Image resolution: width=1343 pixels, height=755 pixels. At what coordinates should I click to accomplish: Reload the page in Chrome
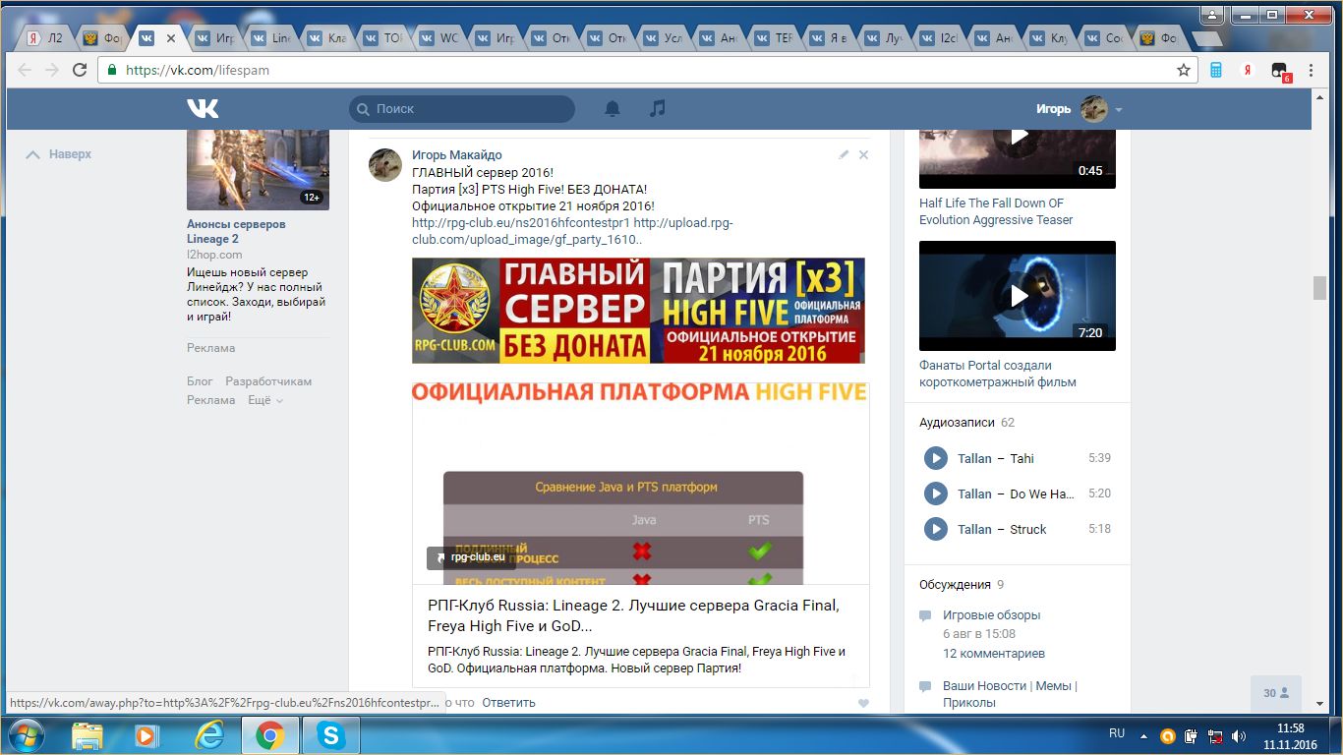(x=80, y=70)
